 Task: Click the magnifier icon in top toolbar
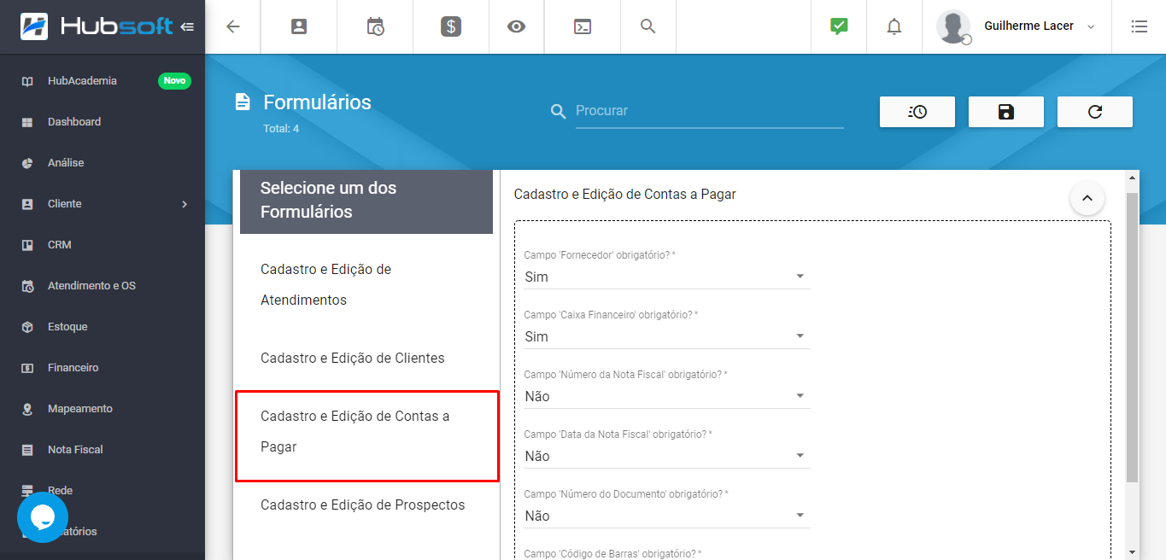pyautogui.click(x=648, y=26)
